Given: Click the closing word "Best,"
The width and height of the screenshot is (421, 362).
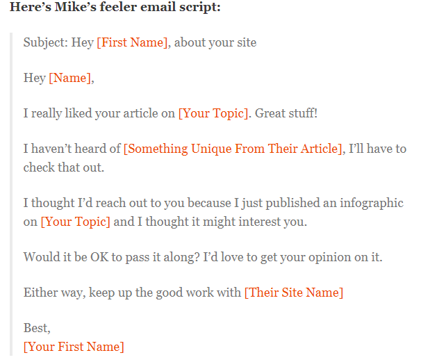Looking at the screenshot, I should coord(37,328).
